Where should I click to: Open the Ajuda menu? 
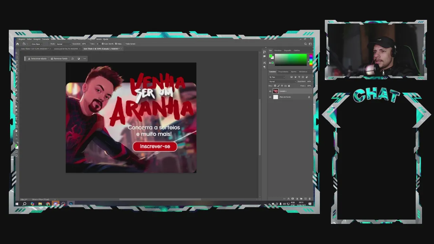click(105, 39)
